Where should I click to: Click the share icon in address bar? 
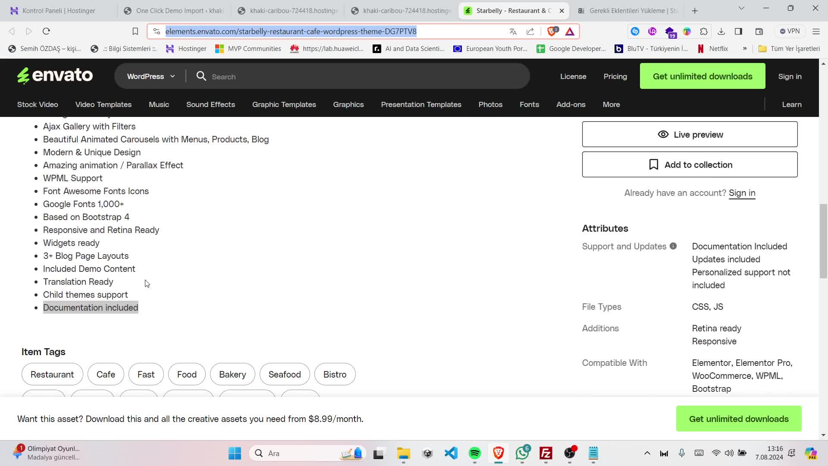tap(530, 31)
